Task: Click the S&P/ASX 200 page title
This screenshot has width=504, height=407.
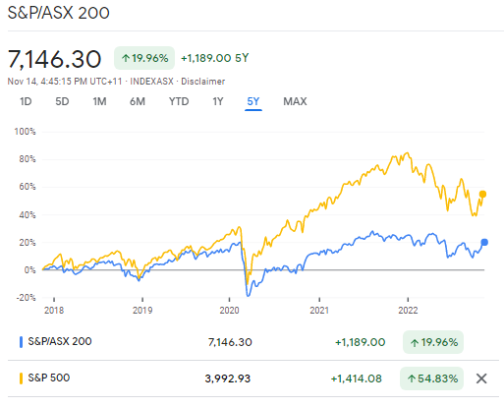Action: tap(59, 13)
